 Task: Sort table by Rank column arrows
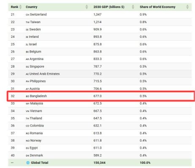coord(21,7)
